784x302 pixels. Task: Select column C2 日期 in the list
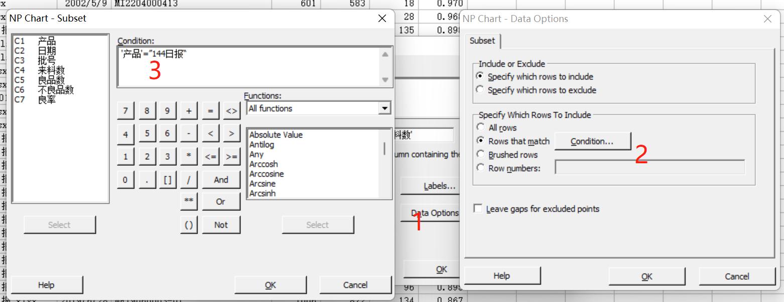tap(60, 51)
